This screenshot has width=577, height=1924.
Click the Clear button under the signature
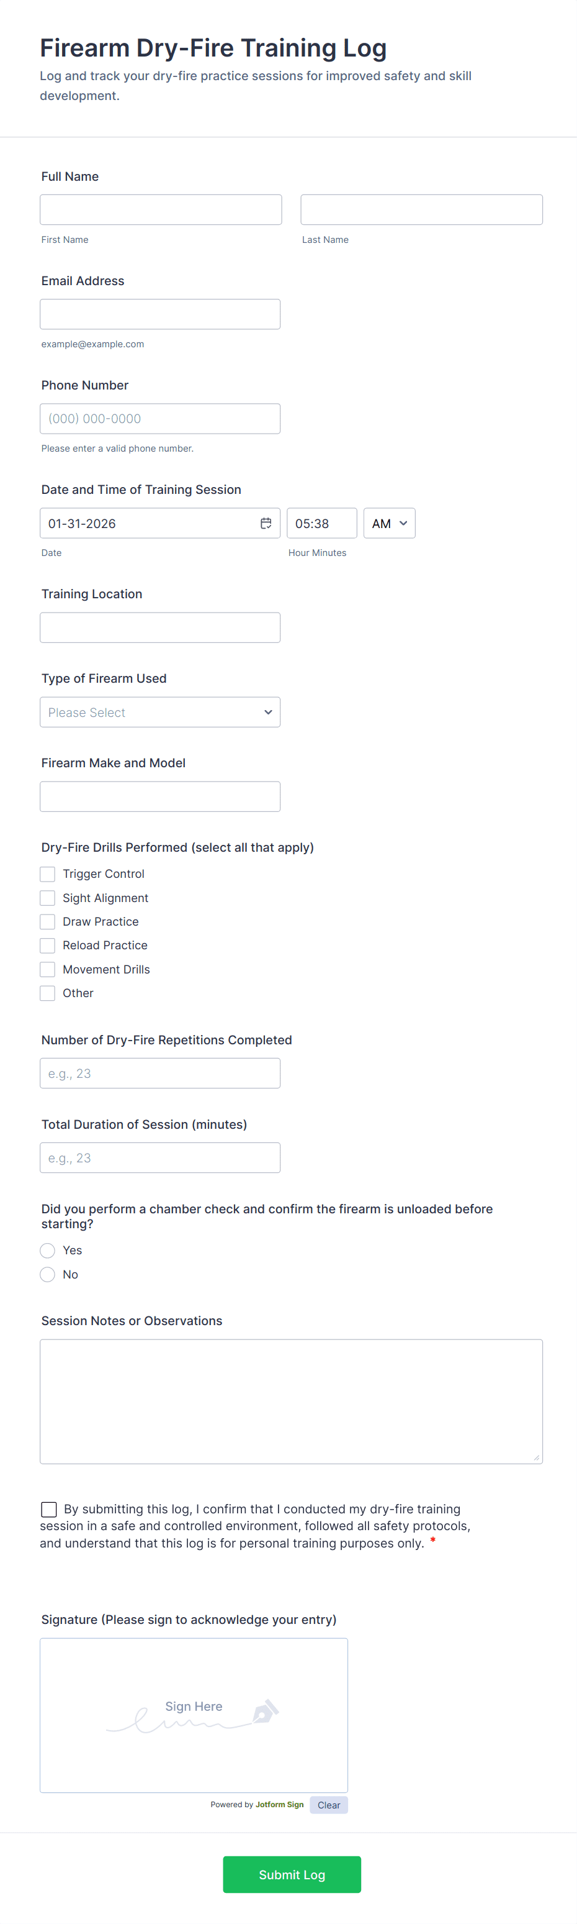328,1805
